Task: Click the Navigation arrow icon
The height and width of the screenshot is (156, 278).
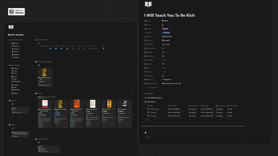Action: tap(10, 65)
